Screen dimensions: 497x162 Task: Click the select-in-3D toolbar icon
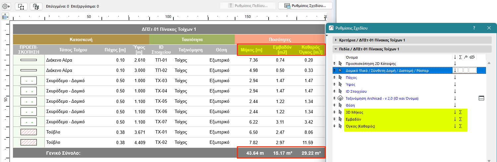pyautogui.click(x=36, y=6)
